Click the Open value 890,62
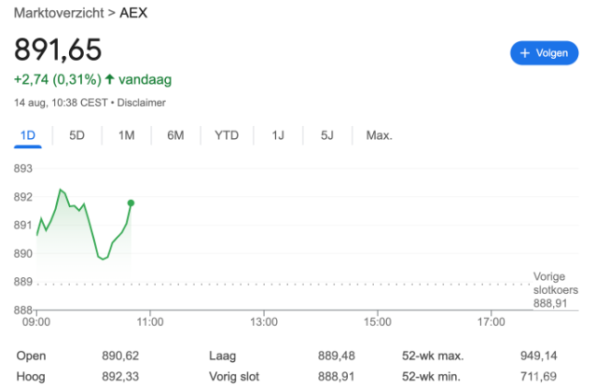Viewport: 595px width, 391px height. 120,356
